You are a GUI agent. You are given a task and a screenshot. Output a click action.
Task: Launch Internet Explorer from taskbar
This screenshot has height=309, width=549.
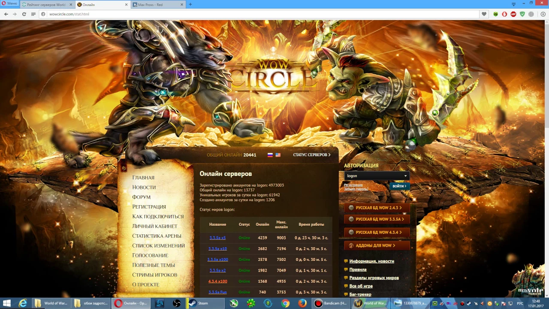(23, 303)
